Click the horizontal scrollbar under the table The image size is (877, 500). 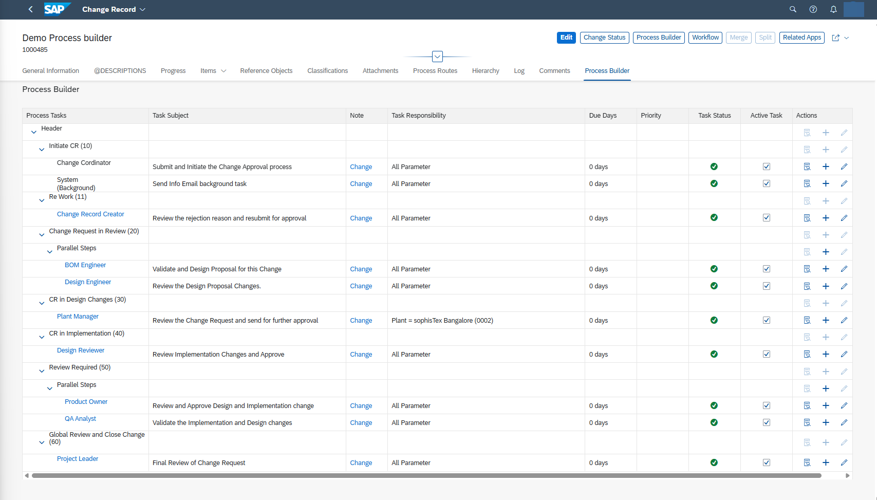pyautogui.click(x=426, y=476)
